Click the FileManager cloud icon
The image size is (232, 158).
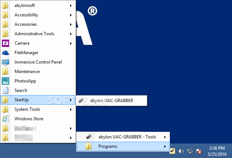coord(5,53)
